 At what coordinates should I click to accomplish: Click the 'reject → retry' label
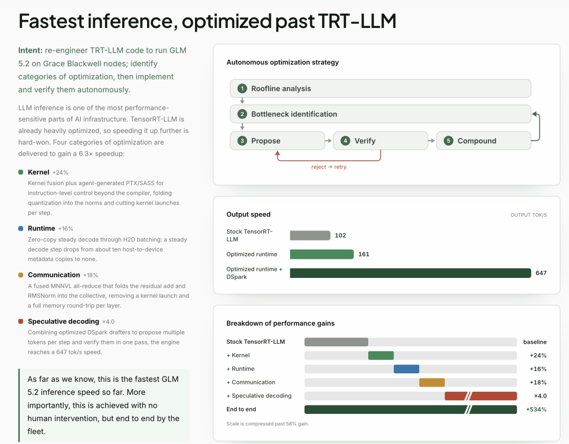pos(329,167)
